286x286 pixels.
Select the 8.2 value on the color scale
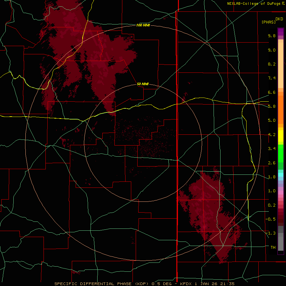(272, 64)
